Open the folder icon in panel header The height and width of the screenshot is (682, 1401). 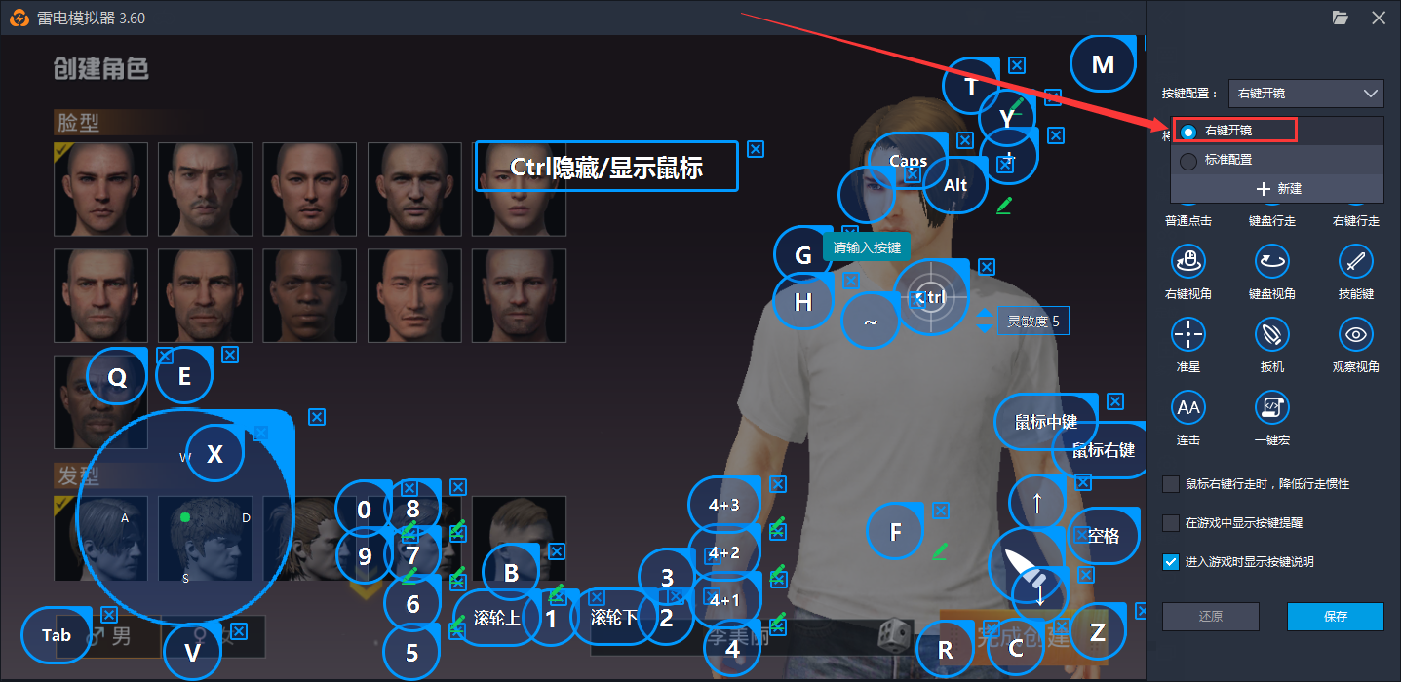(1340, 18)
